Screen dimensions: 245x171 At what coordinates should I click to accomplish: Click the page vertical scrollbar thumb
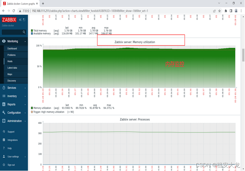click(x=243, y=55)
